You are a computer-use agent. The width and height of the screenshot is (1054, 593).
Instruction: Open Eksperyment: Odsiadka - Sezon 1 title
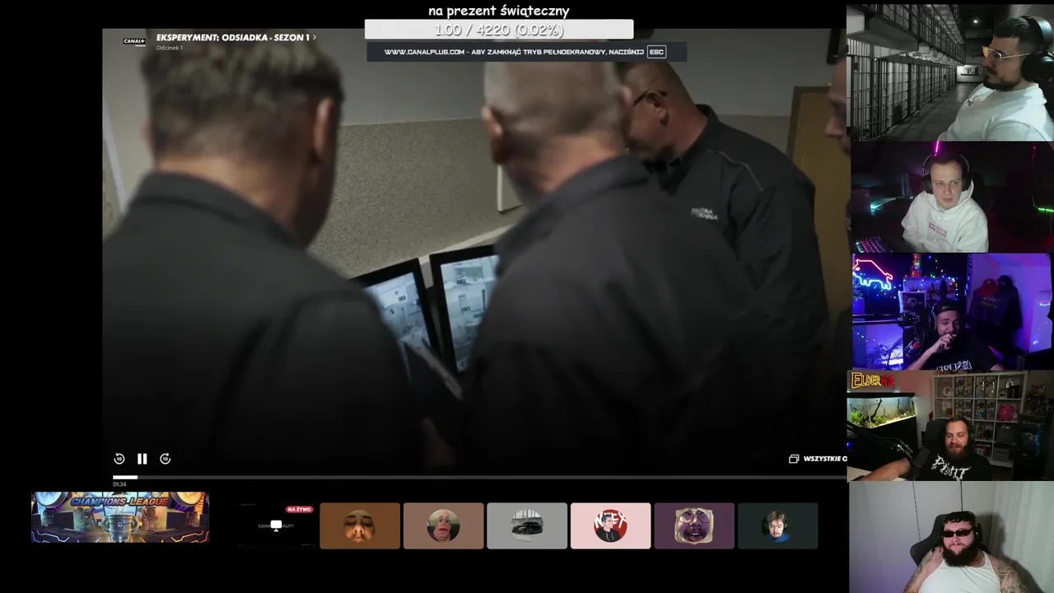(233, 38)
